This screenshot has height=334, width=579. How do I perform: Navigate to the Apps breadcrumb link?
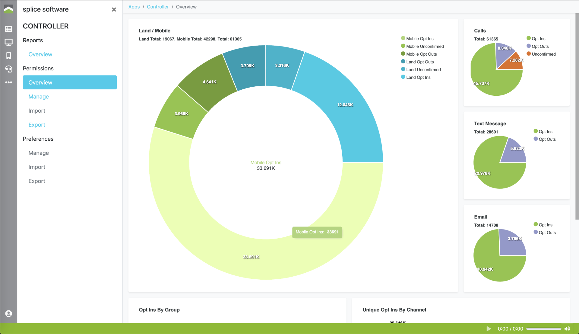coord(134,7)
